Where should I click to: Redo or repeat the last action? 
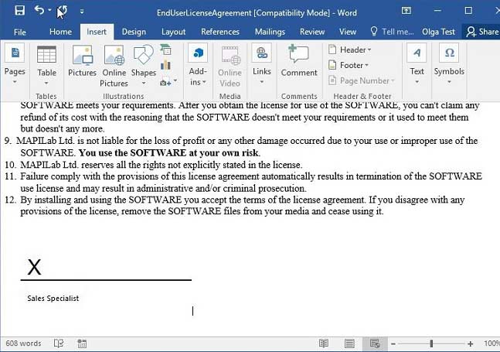(63, 11)
